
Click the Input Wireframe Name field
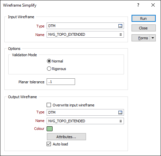pos(85,34)
